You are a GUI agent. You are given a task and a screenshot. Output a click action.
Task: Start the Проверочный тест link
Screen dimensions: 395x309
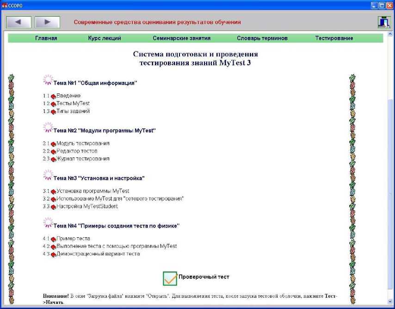[204, 277]
